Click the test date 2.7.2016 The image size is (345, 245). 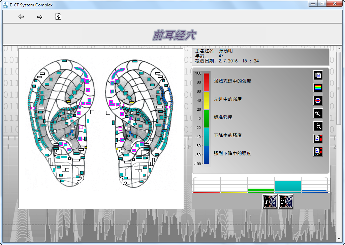[228, 61]
